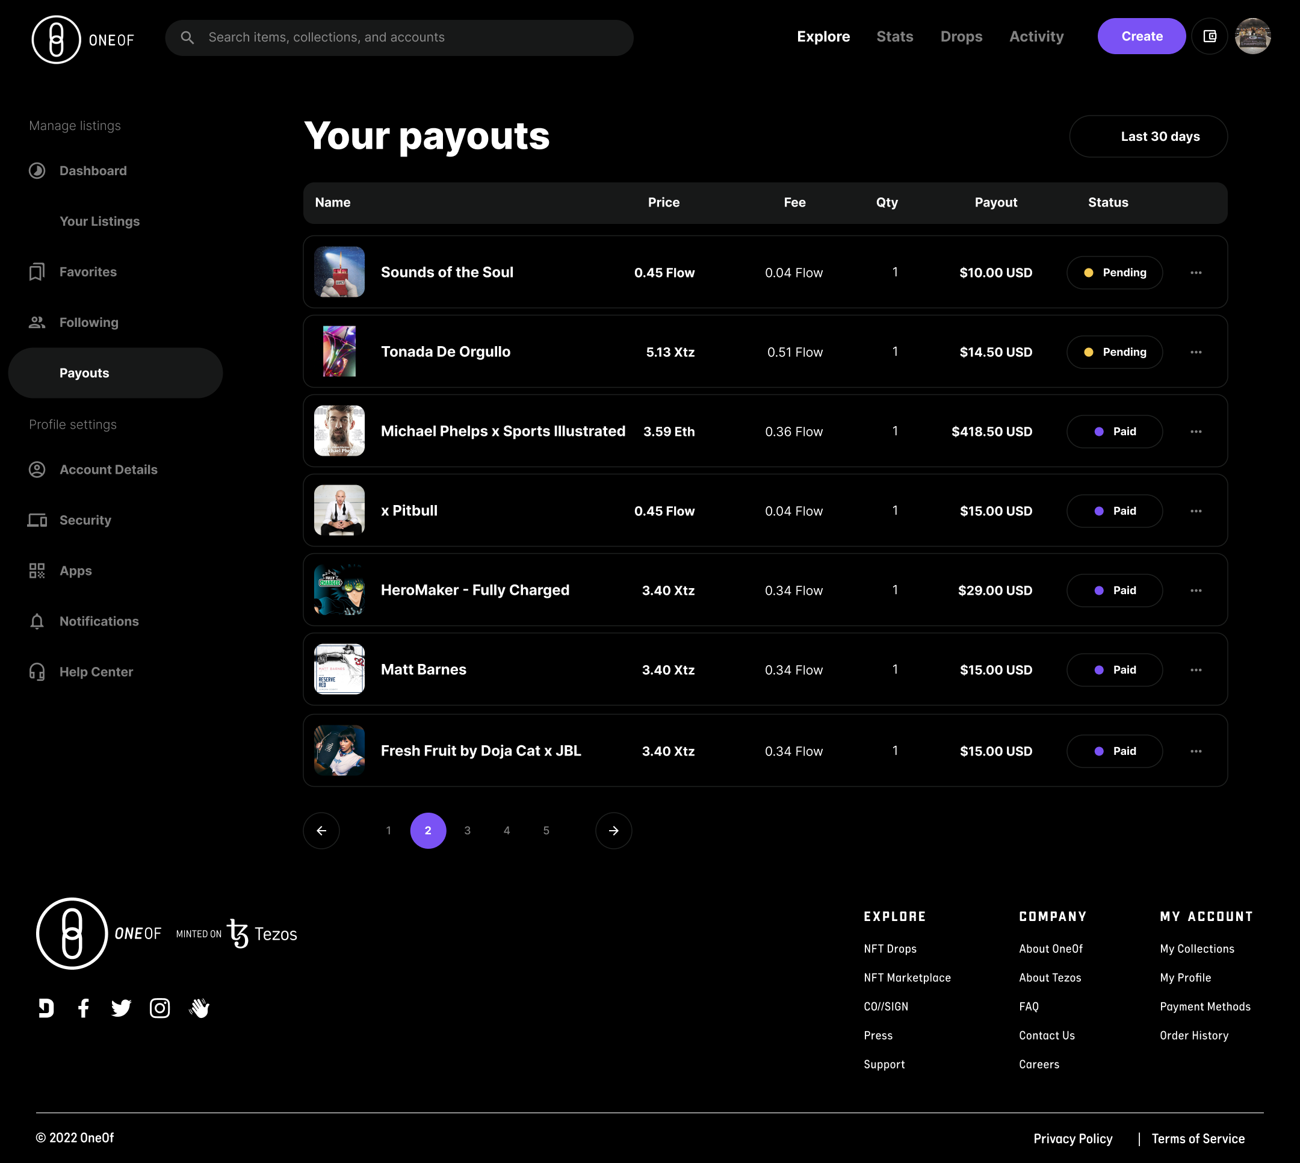Image resolution: width=1300 pixels, height=1163 pixels.
Task: Open NFT Marketplace footer link
Action: tap(907, 978)
